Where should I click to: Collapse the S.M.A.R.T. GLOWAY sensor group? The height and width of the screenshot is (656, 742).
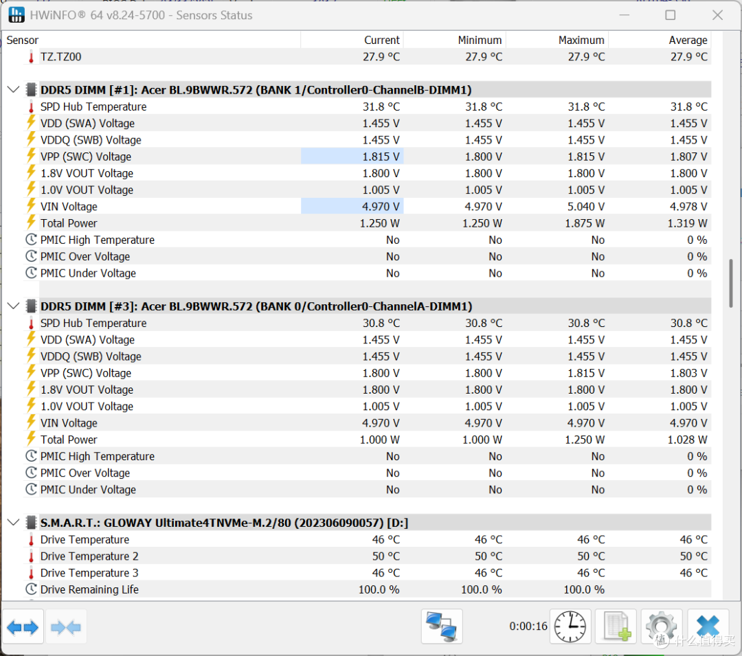pos(14,523)
